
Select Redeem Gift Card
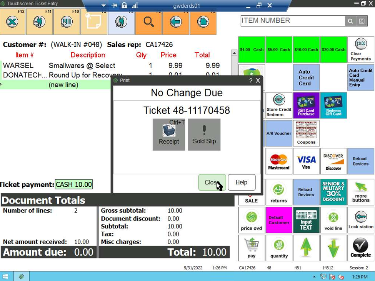tap(333, 105)
